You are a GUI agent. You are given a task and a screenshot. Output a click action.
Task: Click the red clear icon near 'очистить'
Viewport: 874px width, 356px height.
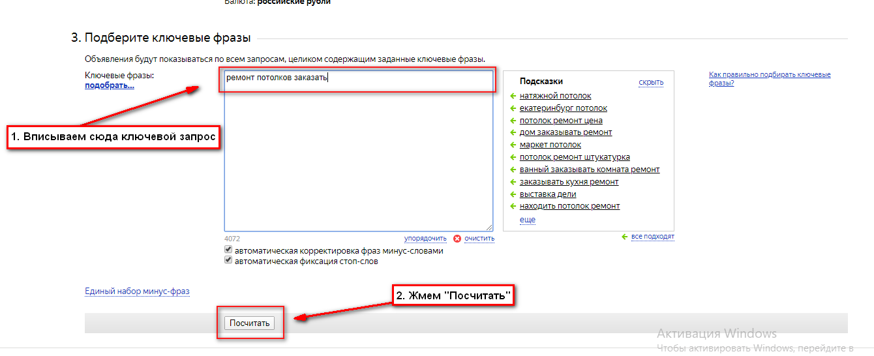[457, 239]
